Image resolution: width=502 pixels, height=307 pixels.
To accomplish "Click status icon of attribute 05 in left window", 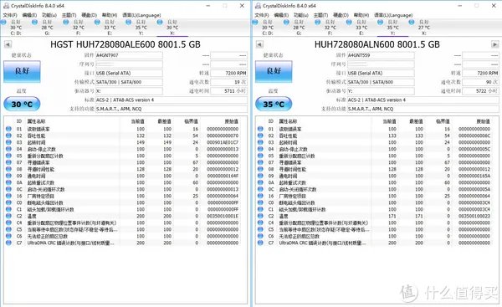I will pyautogui.click(x=8, y=156).
